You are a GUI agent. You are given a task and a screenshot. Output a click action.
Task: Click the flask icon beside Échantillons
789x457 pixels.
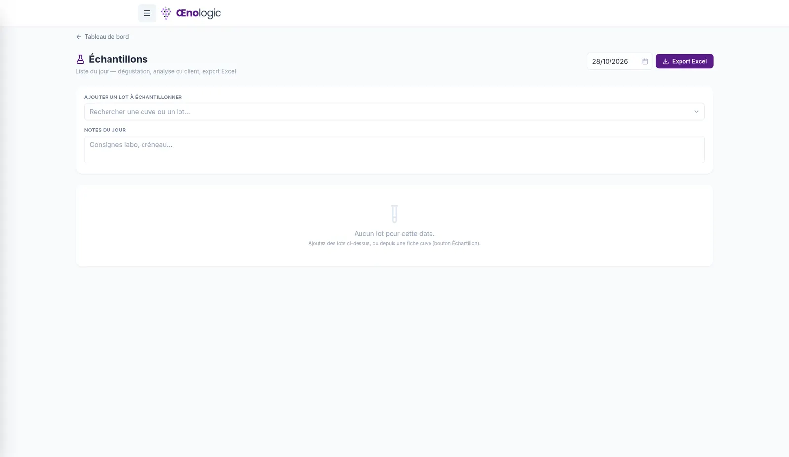point(80,59)
